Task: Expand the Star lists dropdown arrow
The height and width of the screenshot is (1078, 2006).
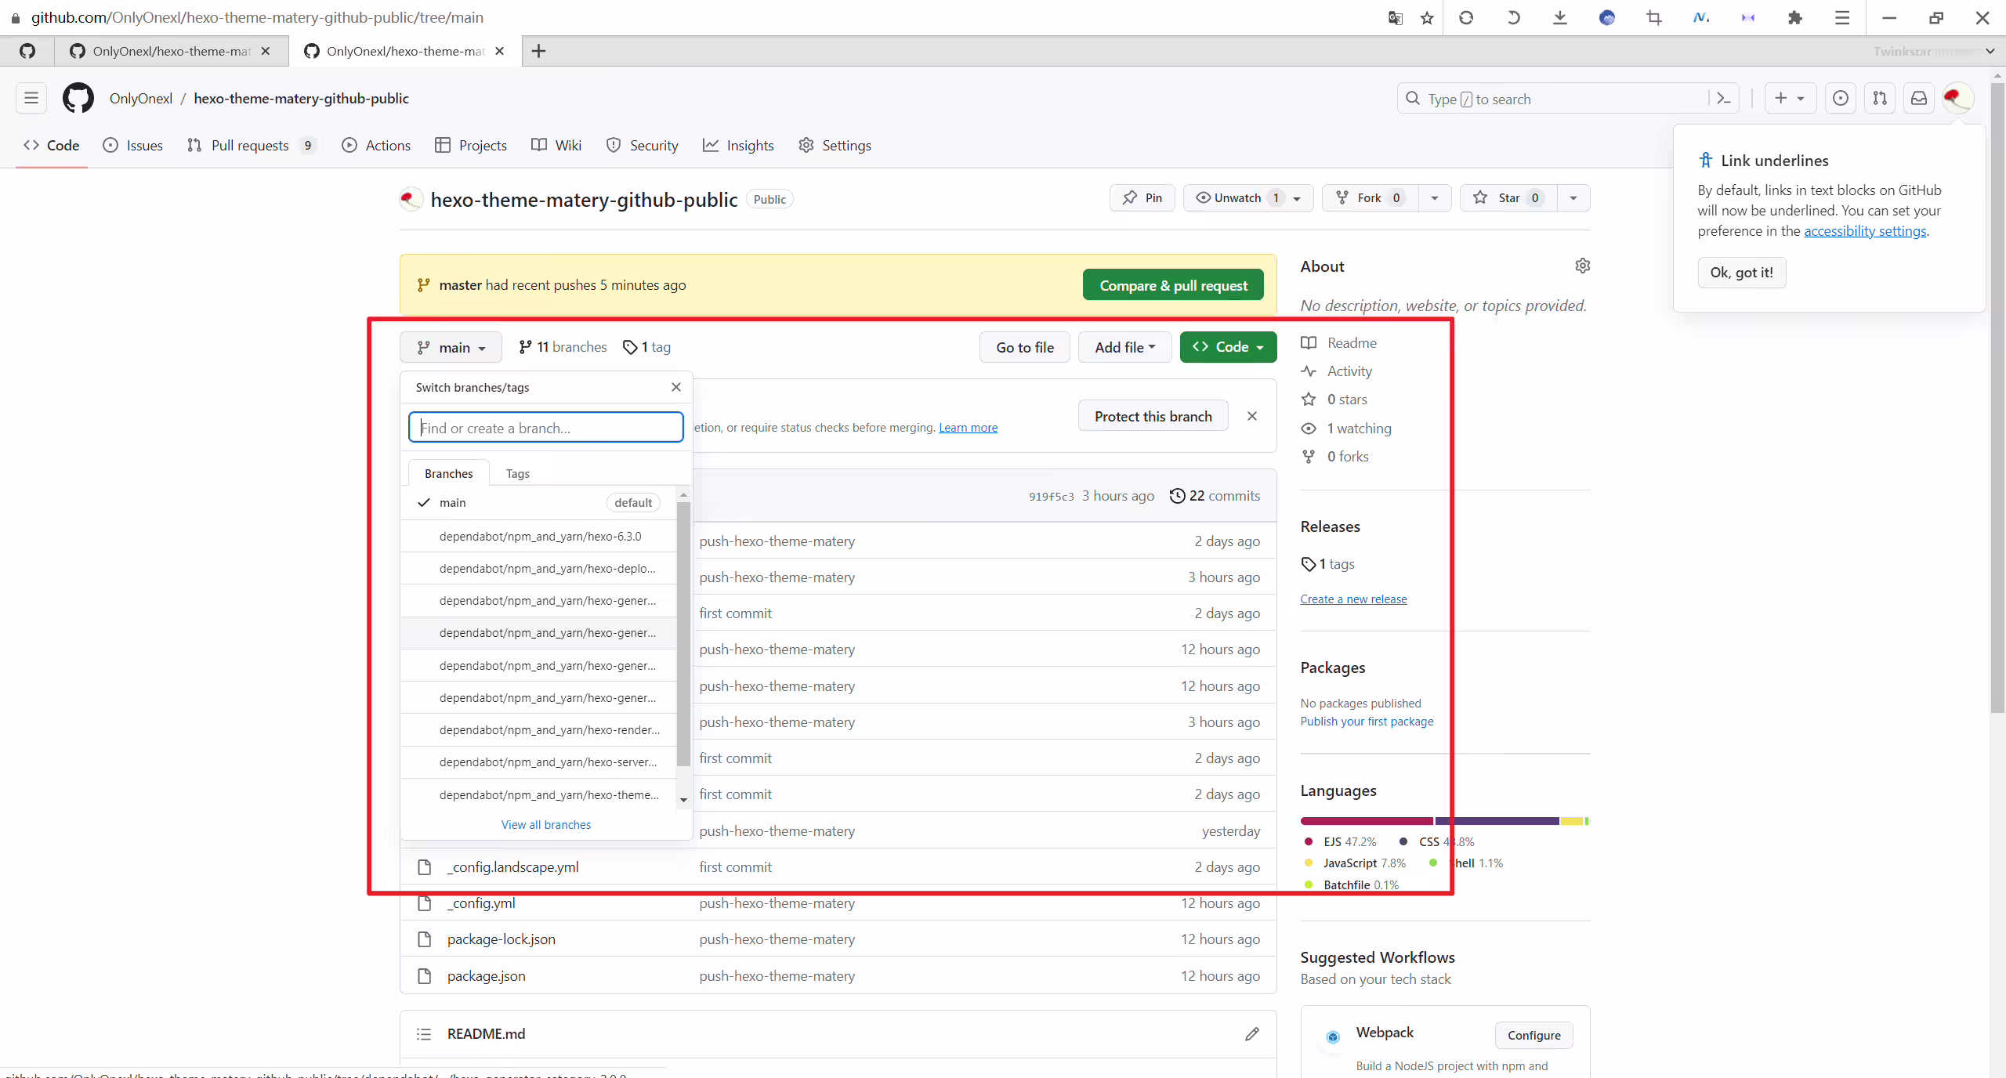Action: (x=1573, y=197)
